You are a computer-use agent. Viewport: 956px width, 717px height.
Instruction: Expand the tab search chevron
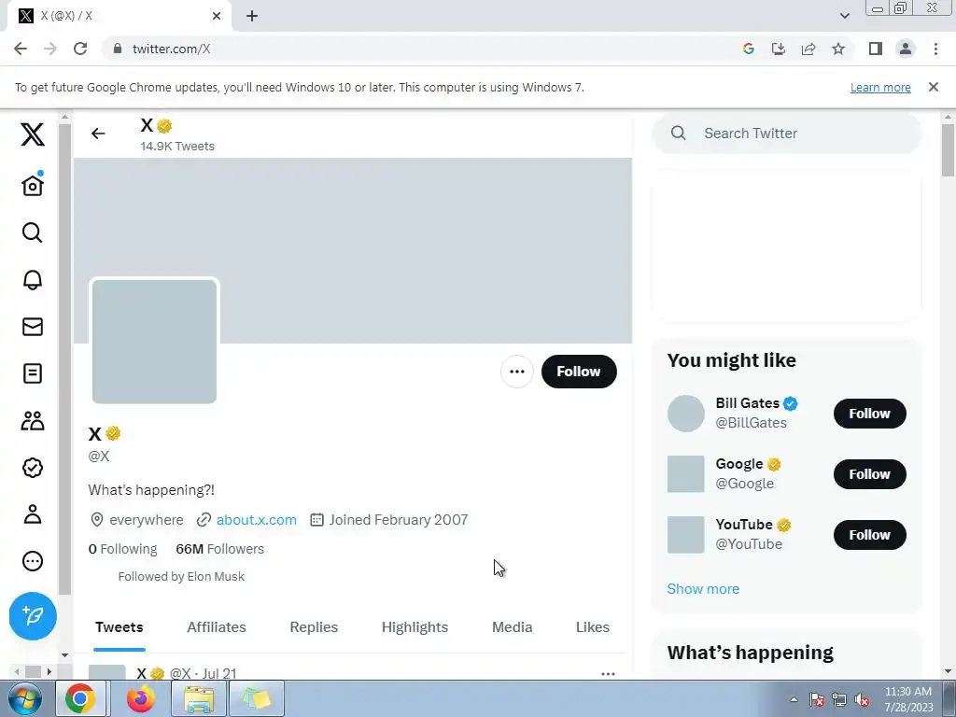844,16
